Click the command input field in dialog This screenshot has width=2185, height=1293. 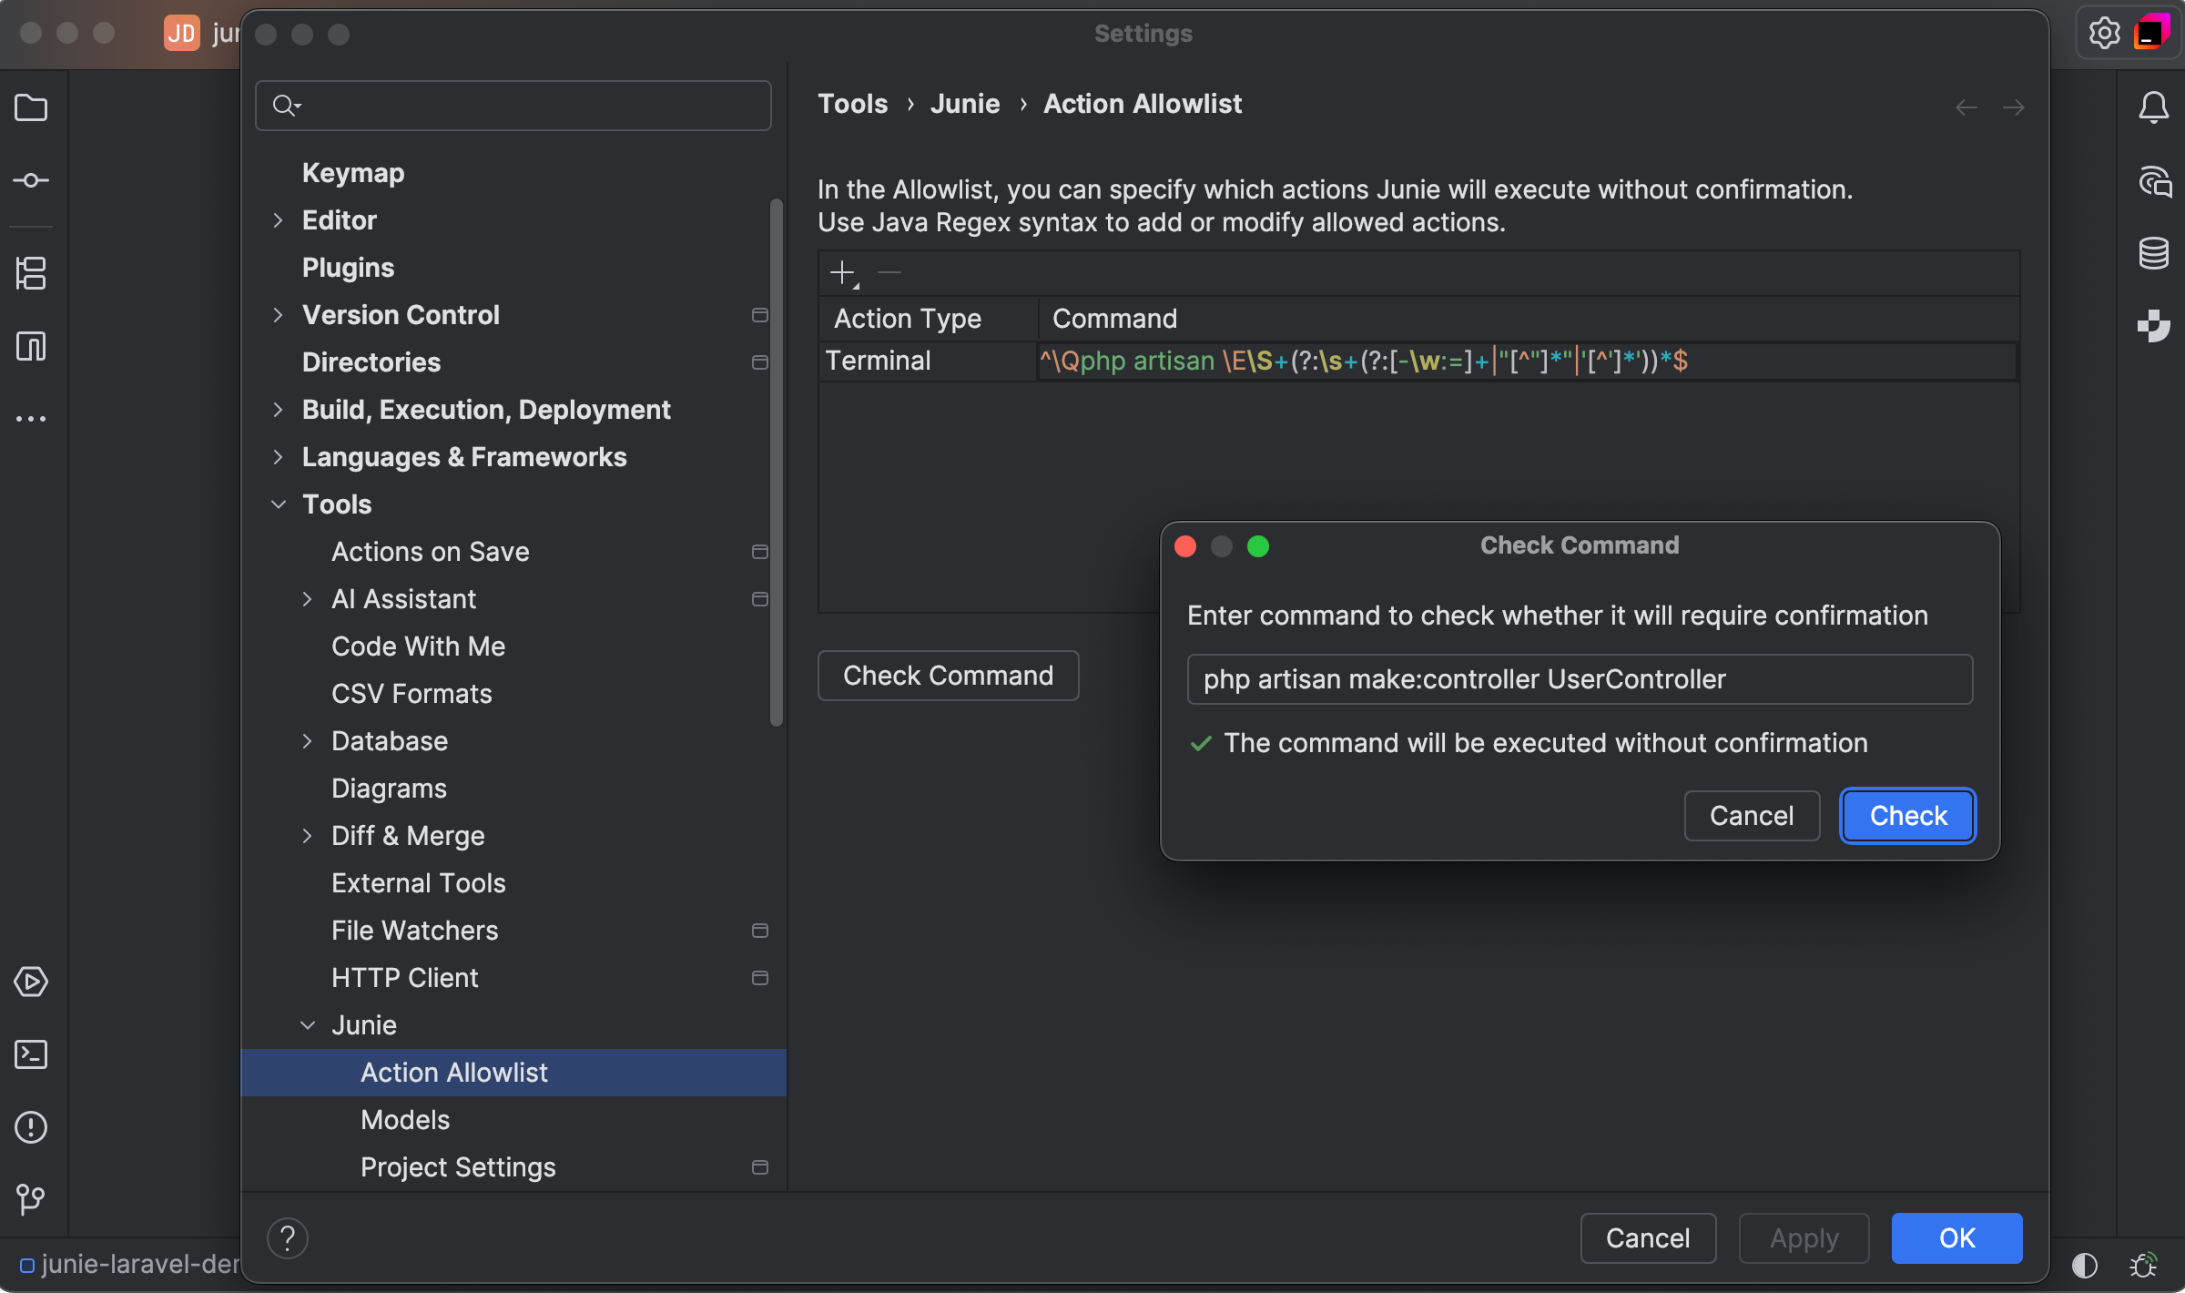1580,679
